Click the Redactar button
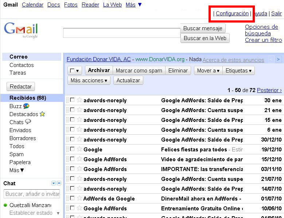The image size is (284, 218). (21, 86)
